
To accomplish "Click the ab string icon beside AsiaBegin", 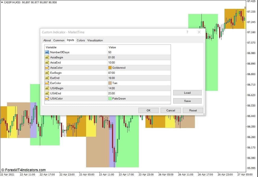I will tap(47, 57).
